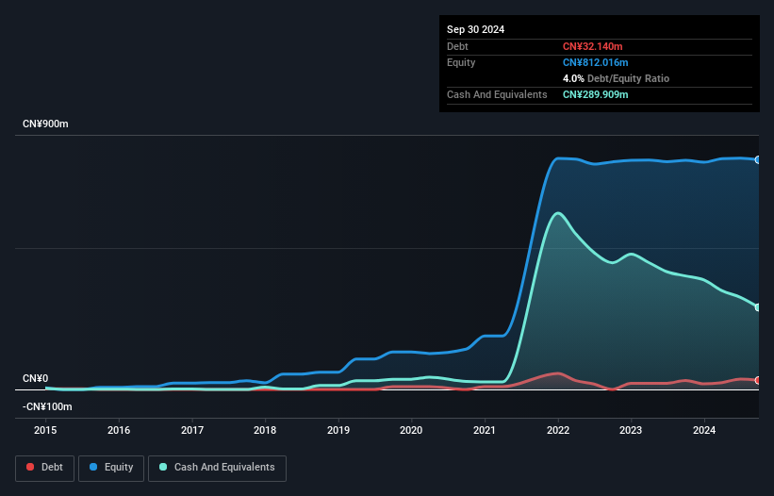
Task: Click the tooltip's Debt row label
Action: click(457, 46)
